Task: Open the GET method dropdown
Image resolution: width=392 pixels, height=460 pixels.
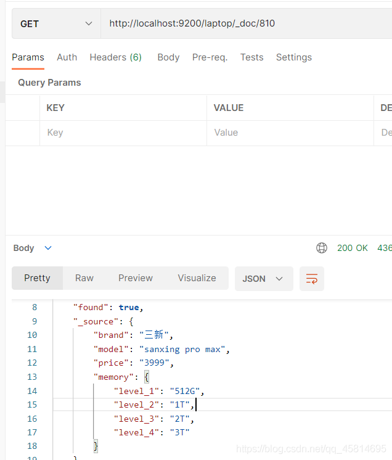Action: [x=56, y=23]
